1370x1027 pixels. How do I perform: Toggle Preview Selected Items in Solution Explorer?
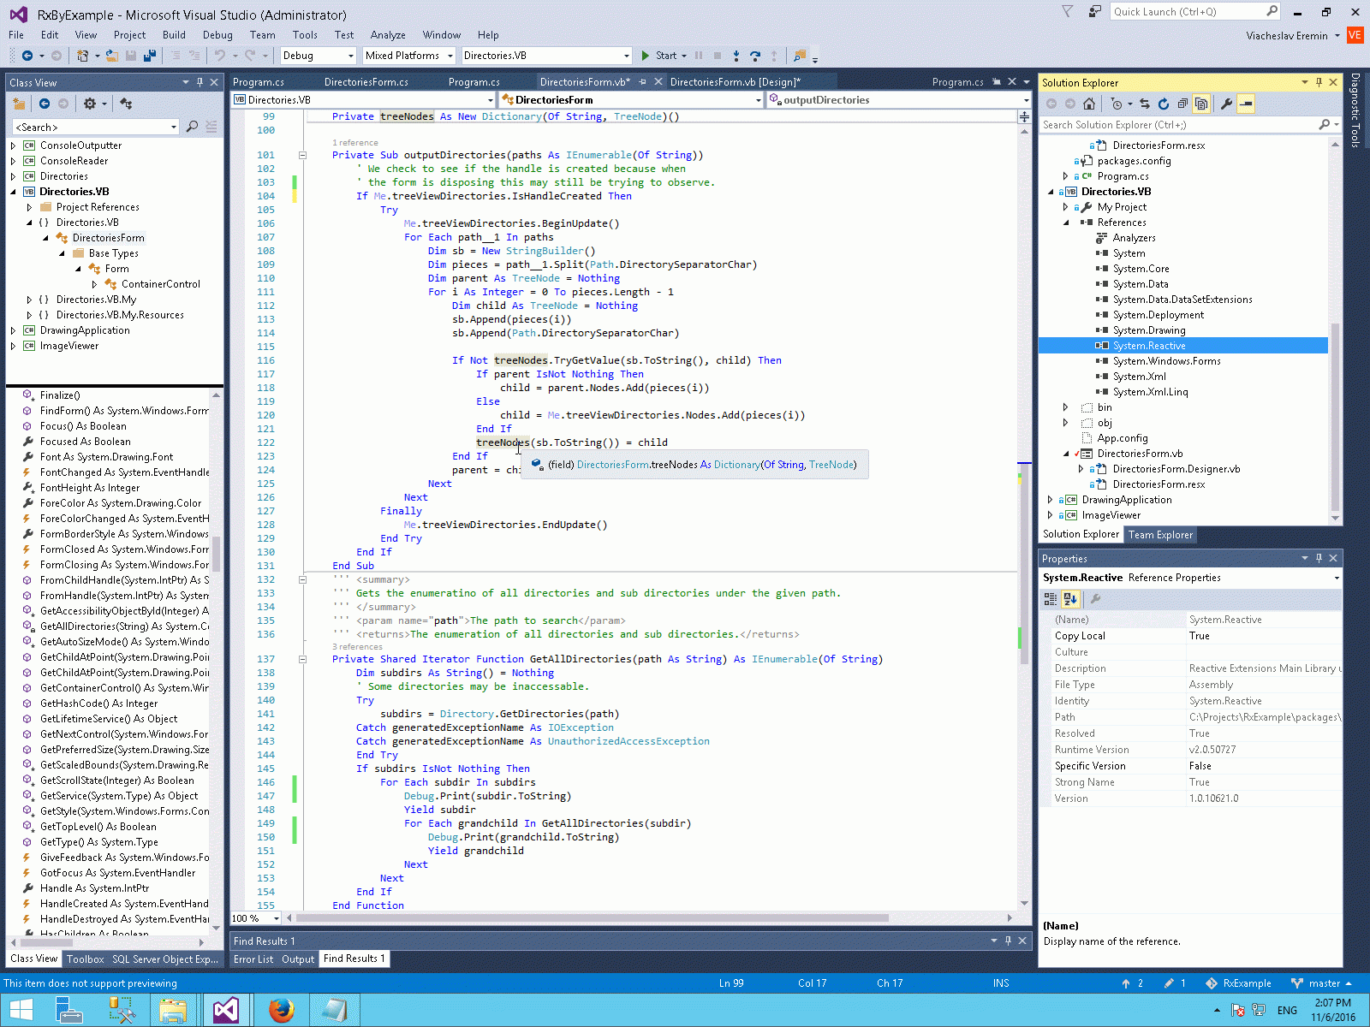[1247, 104]
